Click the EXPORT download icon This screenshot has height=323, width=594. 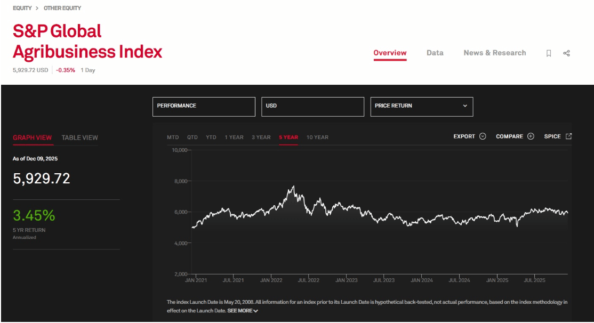[481, 136]
